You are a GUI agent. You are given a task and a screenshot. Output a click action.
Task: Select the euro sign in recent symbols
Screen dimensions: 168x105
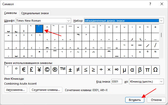[x=24, y=70]
